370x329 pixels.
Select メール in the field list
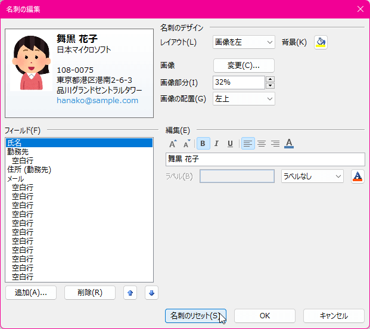coord(79,179)
